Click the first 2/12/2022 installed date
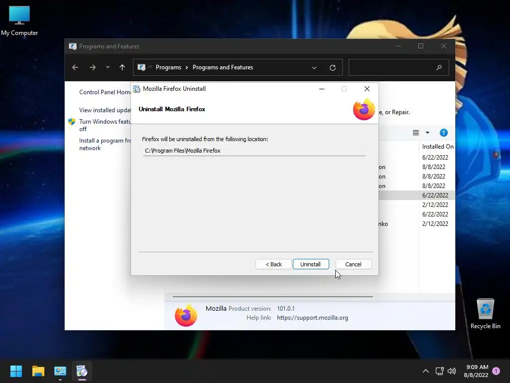Image resolution: width=510 pixels, height=383 pixels. 435,205
